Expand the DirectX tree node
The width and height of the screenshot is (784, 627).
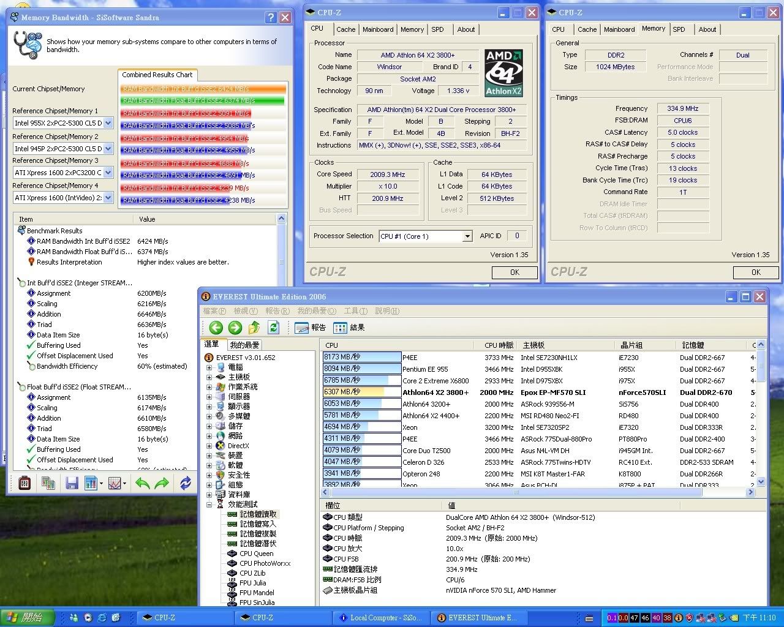point(209,446)
